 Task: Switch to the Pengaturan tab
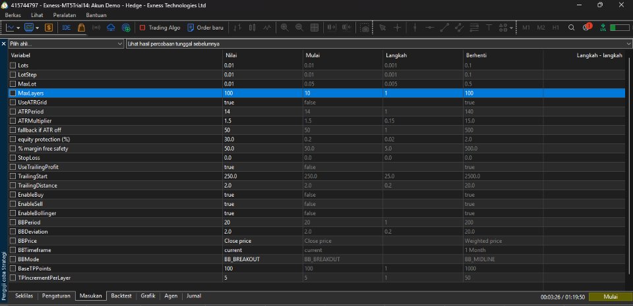(x=57, y=296)
